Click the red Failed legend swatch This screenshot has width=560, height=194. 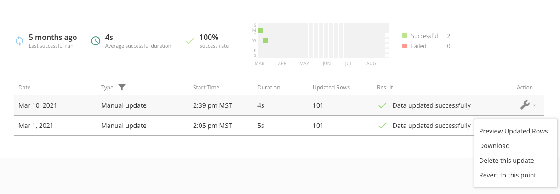pyautogui.click(x=405, y=46)
